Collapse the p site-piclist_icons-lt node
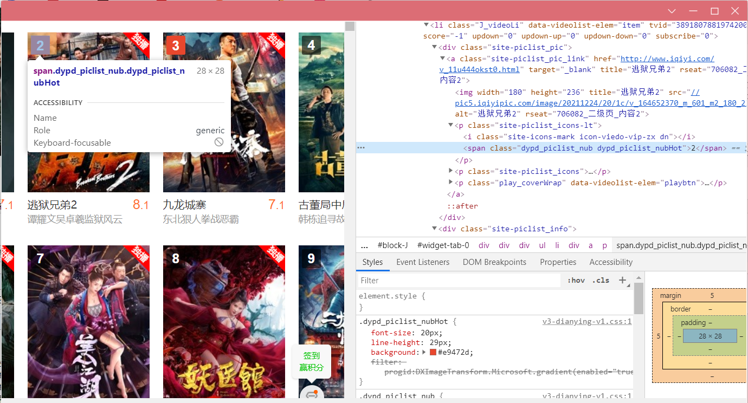Screen dimensions: 748x403 451,125
